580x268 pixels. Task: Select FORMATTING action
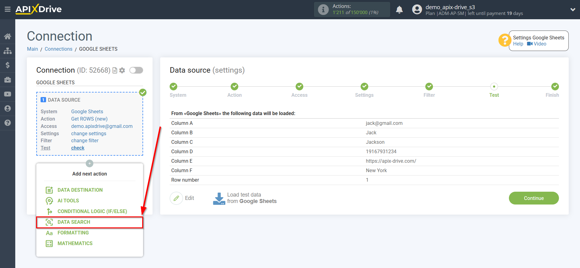click(73, 233)
